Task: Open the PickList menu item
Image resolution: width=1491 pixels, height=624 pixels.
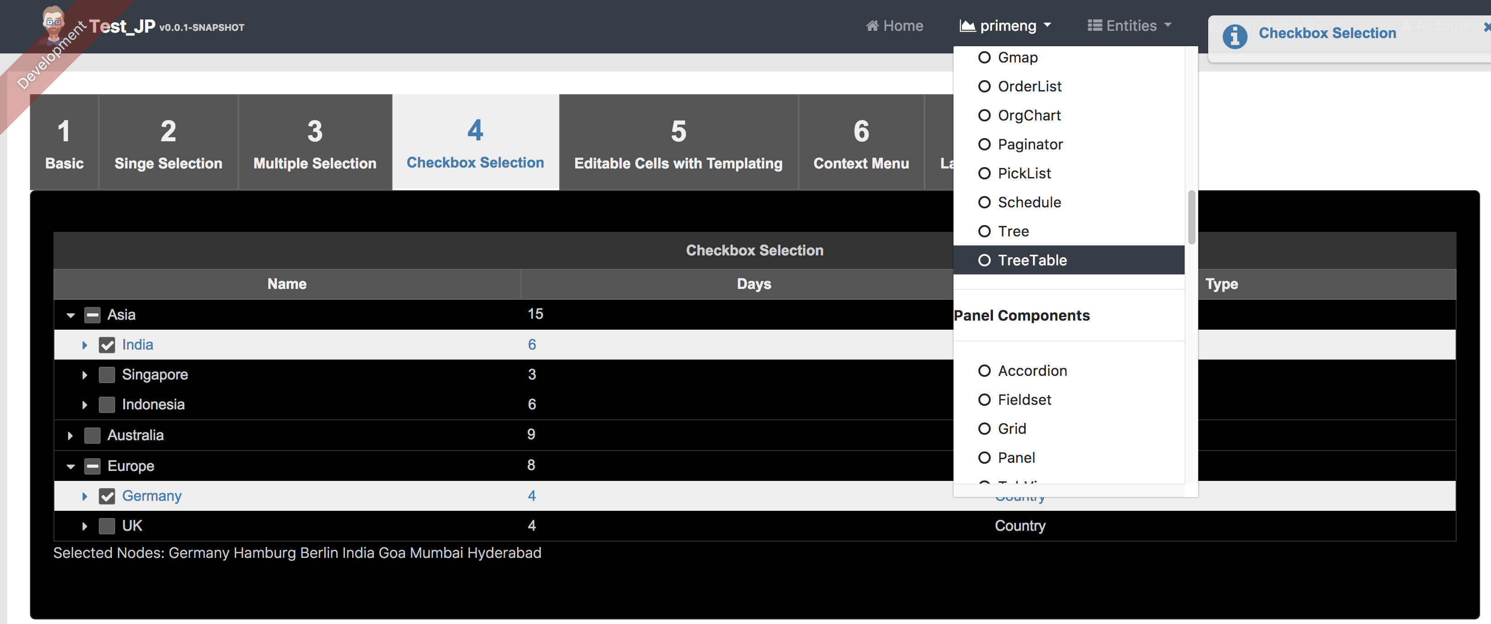Action: point(1024,173)
